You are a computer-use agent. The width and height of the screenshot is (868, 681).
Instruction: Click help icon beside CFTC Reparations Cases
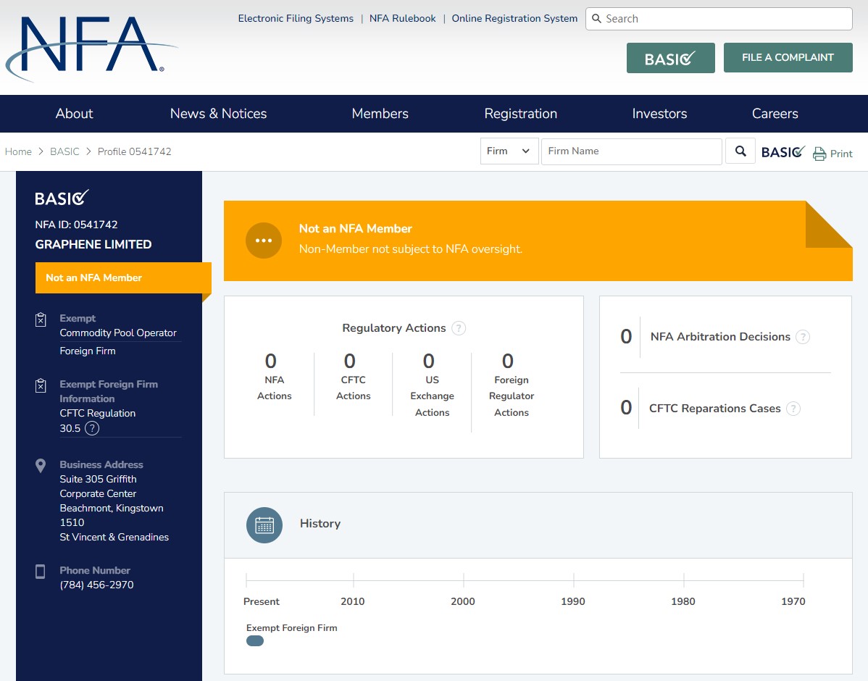(x=793, y=409)
